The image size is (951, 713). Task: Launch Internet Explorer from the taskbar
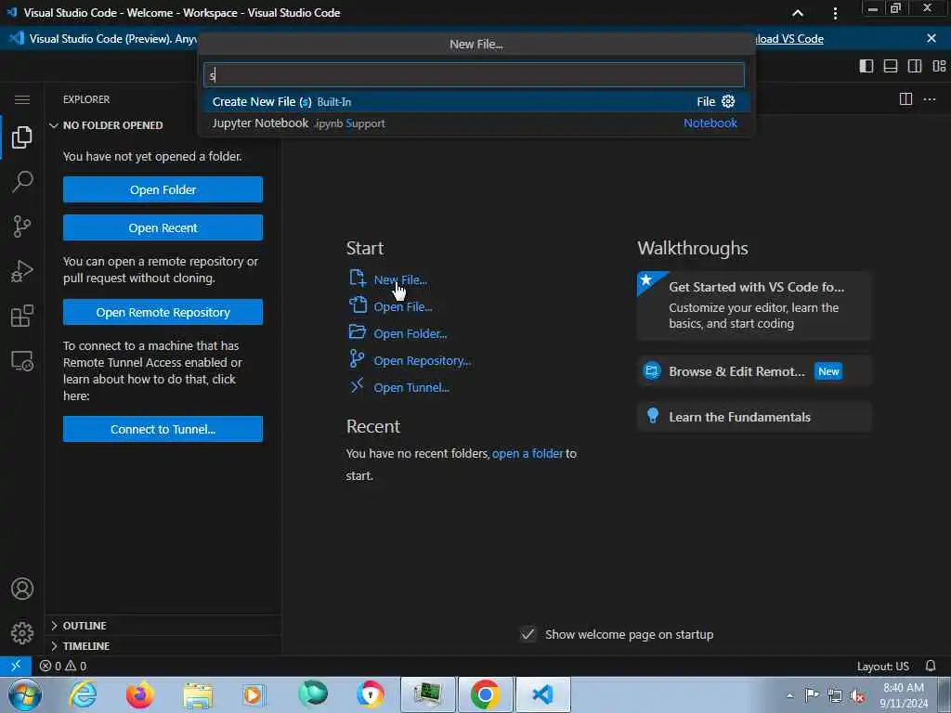pos(83,694)
